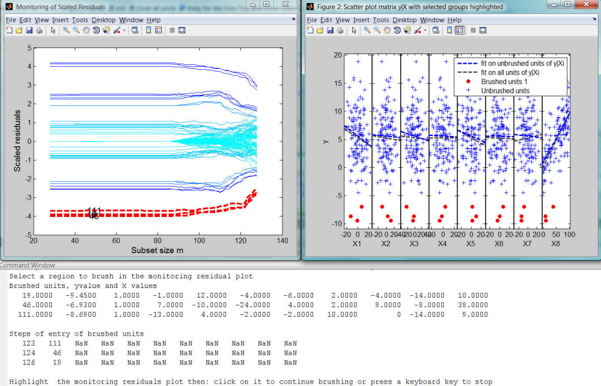Click Show Plot Tools button in Figure 2
This screenshot has height=386, width=601.
[x=483, y=30]
